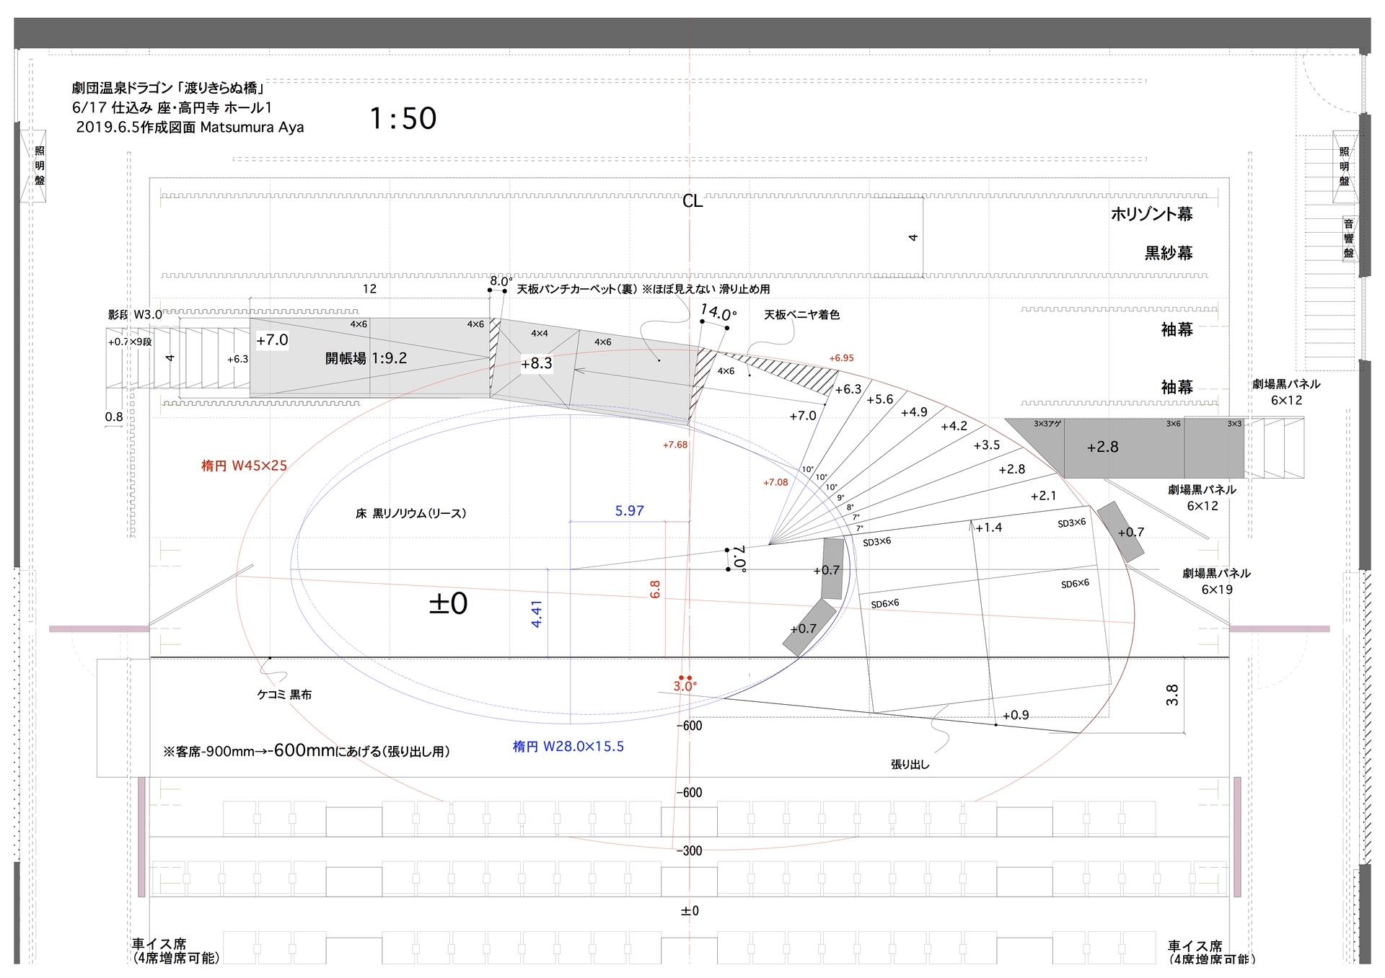
Task: Click the red 6.8 dimension
Action: click(655, 590)
